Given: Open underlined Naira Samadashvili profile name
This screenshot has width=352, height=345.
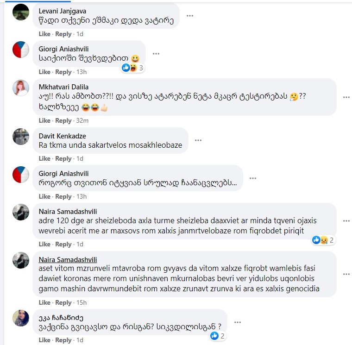Looking at the screenshot, I should 68,259.
